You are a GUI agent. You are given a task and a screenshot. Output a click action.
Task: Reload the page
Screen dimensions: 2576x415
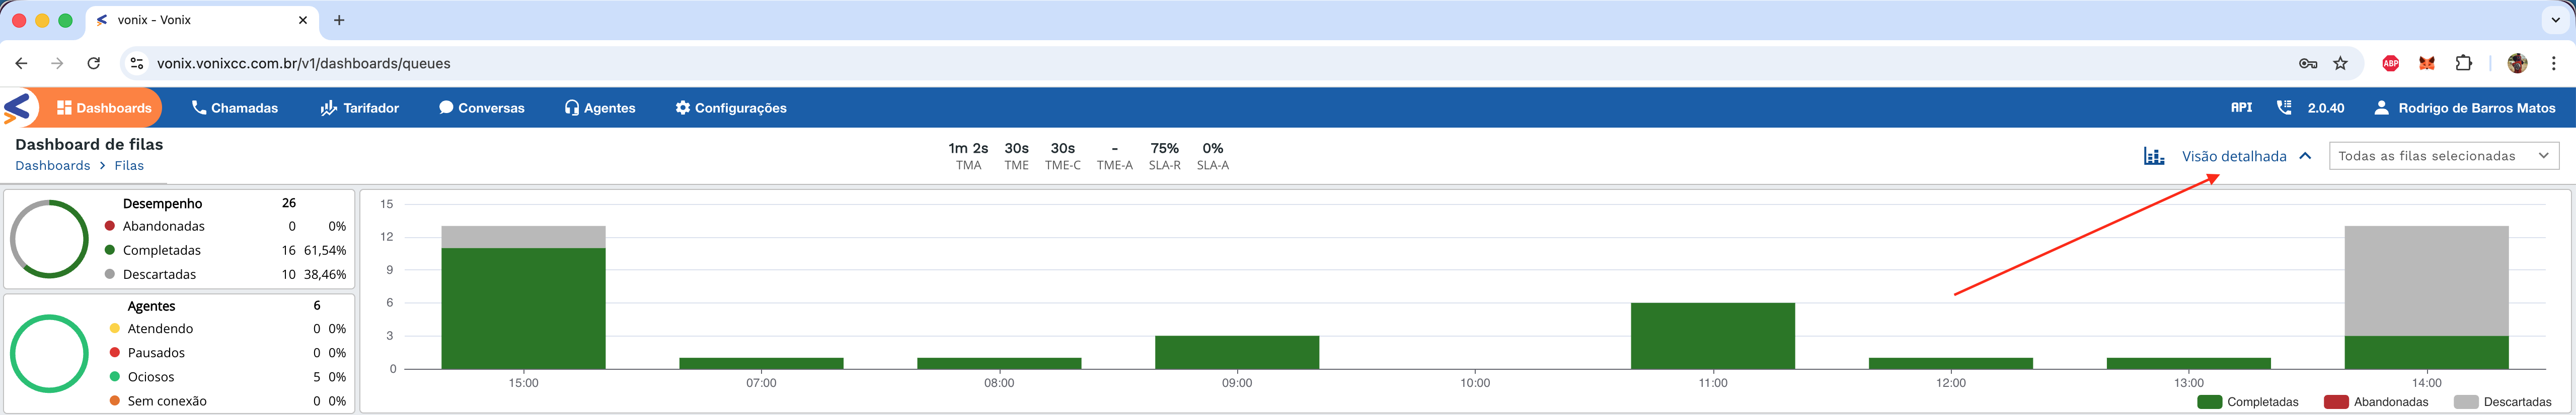tap(93, 63)
